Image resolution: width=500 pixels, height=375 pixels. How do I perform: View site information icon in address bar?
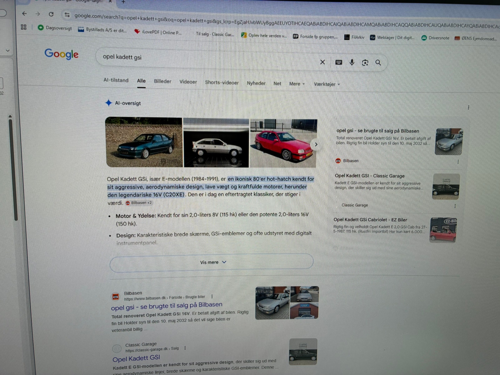pos(67,14)
